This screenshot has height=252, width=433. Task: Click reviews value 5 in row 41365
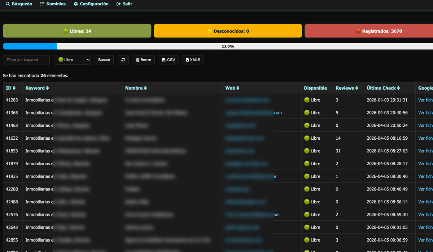click(337, 113)
